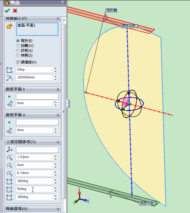Click the 0deg angle input field
Viewport: 190px width, 213px height.
34,70
